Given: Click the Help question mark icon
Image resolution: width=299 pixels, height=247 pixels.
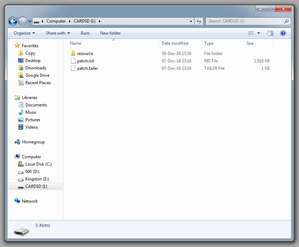Looking at the screenshot, I should click(x=283, y=33).
